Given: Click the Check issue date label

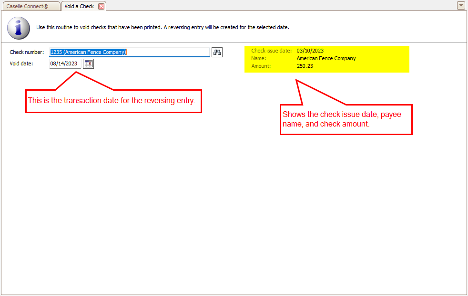Looking at the screenshot, I should tap(271, 51).
